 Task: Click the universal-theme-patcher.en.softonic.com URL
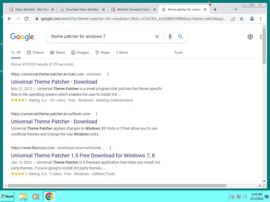pyautogui.click(x=50, y=114)
